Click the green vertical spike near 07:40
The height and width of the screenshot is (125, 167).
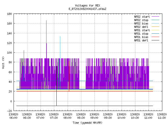tap(58, 74)
